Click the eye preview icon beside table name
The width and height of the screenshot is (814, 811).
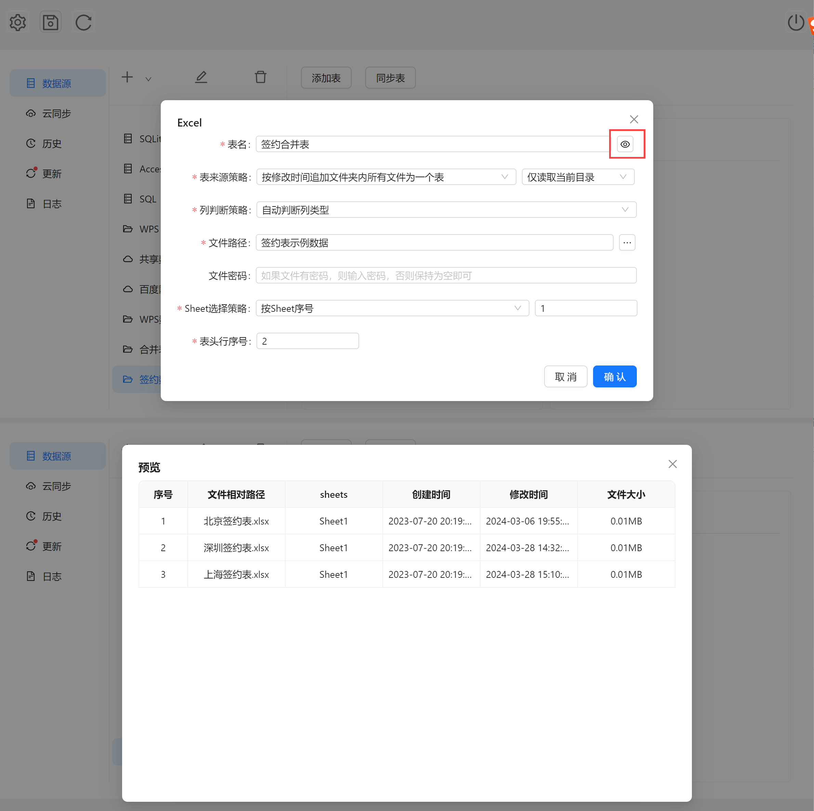pyautogui.click(x=625, y=144)
